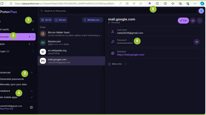
Task: Open the password key icon in address bar
Action: tap(120, 4)
